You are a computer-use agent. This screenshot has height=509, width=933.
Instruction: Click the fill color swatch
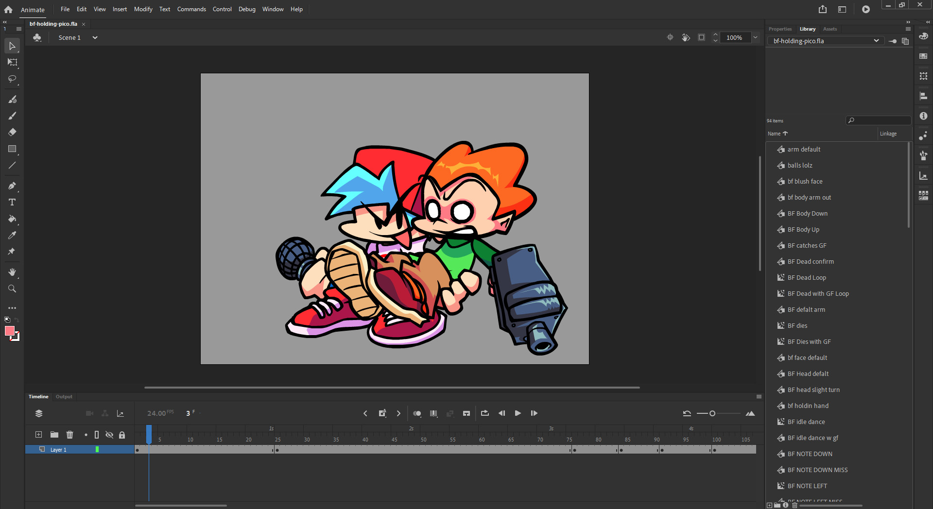(x=10, y=331)
